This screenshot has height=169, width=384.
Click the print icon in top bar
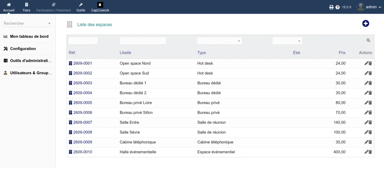[332, 7]
